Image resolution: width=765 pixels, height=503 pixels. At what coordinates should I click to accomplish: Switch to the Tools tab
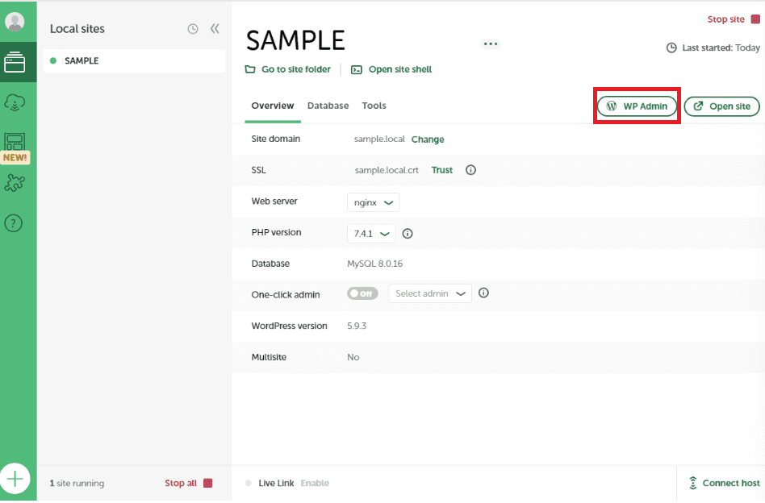point(374,106)
